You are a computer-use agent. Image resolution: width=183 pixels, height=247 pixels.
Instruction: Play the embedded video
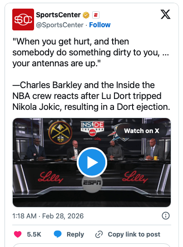point(92,162)
